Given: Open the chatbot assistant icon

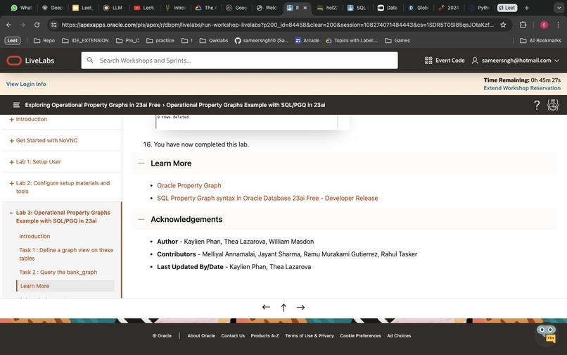Looking at the screenshot, I should (546, 334).
